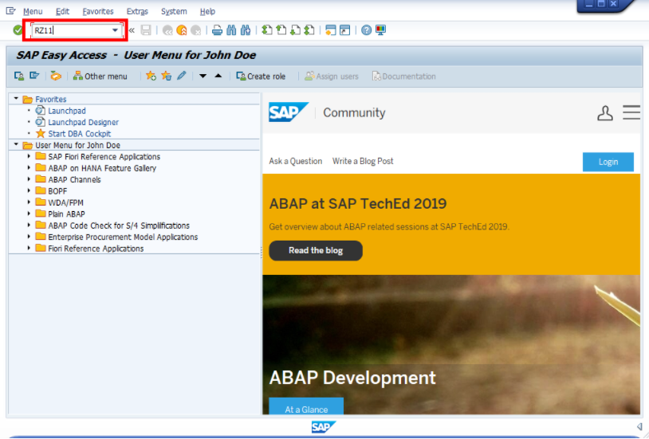Click into the RZ11 command field

pos(71,30)
